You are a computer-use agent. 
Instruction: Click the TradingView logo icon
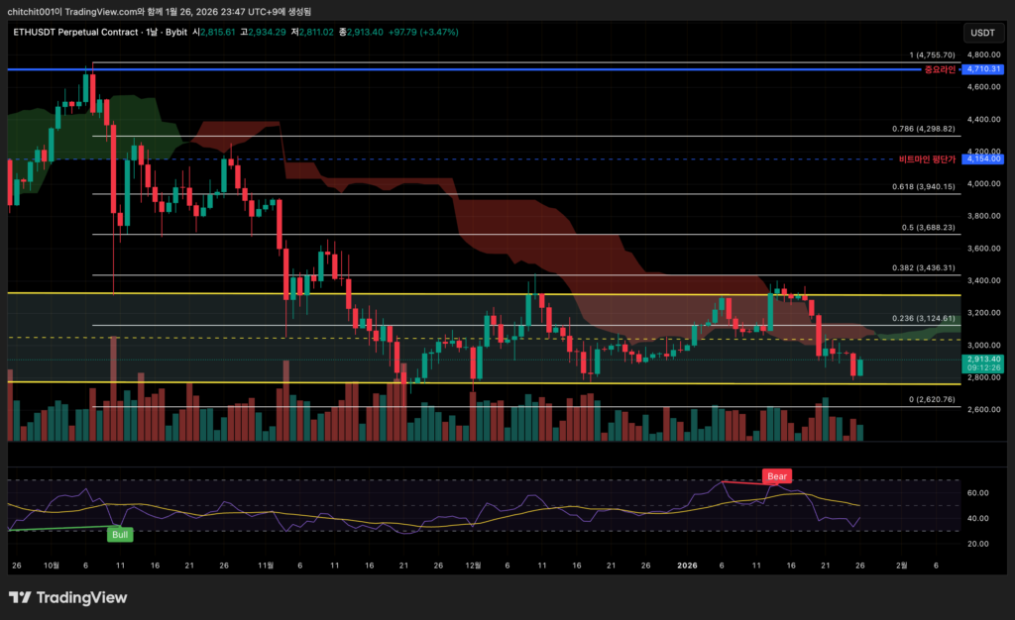pos(19,597)
